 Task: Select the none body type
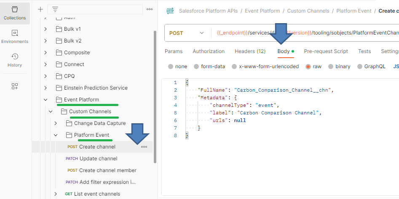[x=171, y=66]
